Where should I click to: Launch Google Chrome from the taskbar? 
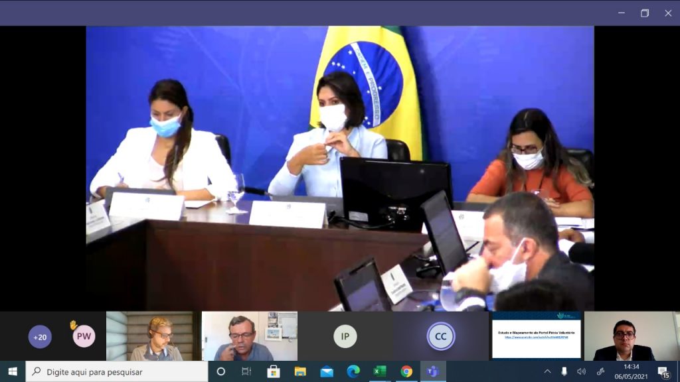pos(406,371)
